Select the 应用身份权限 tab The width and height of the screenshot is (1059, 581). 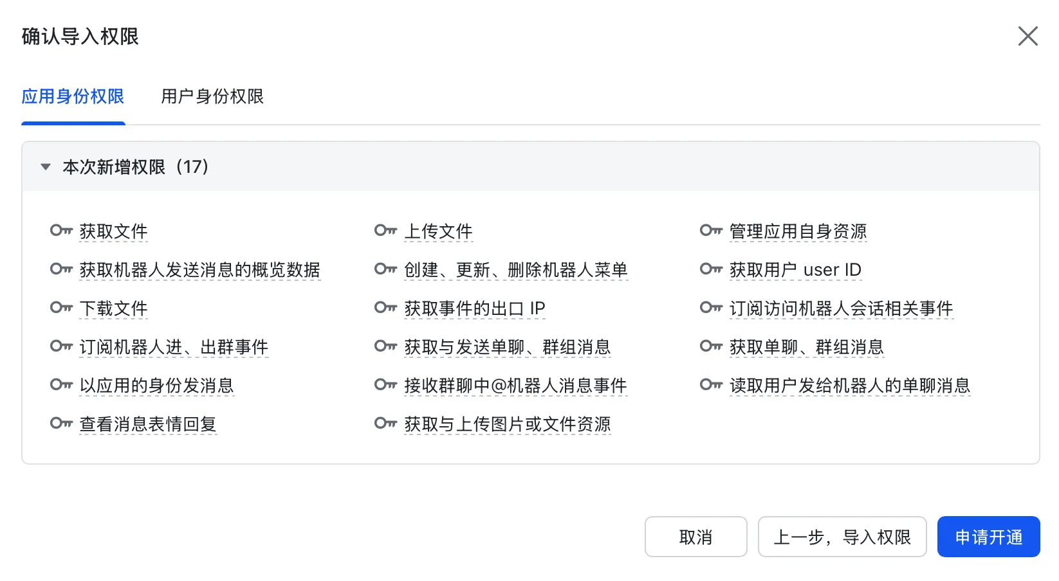[73, 96]
